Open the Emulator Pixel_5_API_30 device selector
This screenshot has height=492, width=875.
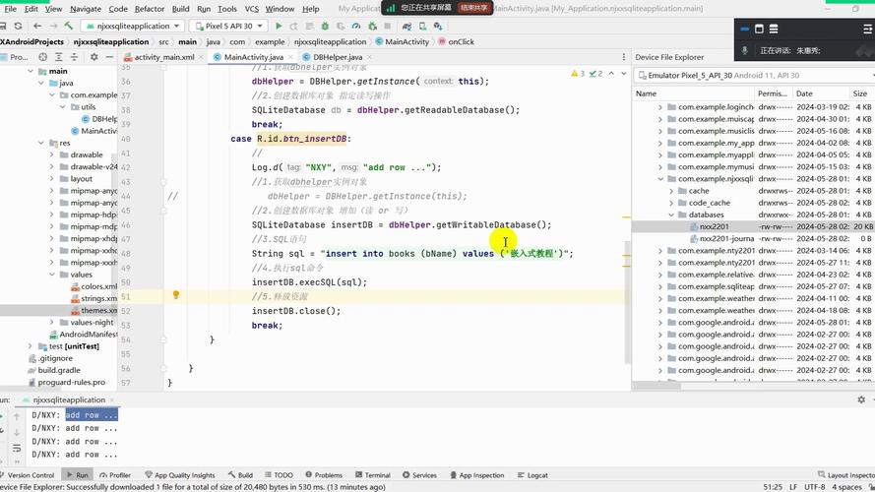pos(755,76)
